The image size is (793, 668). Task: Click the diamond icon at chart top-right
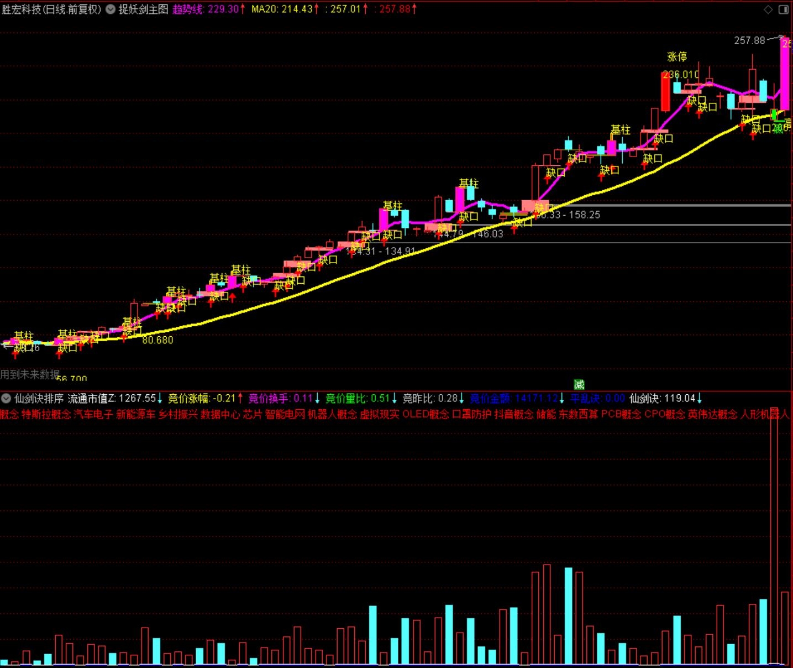768,9
